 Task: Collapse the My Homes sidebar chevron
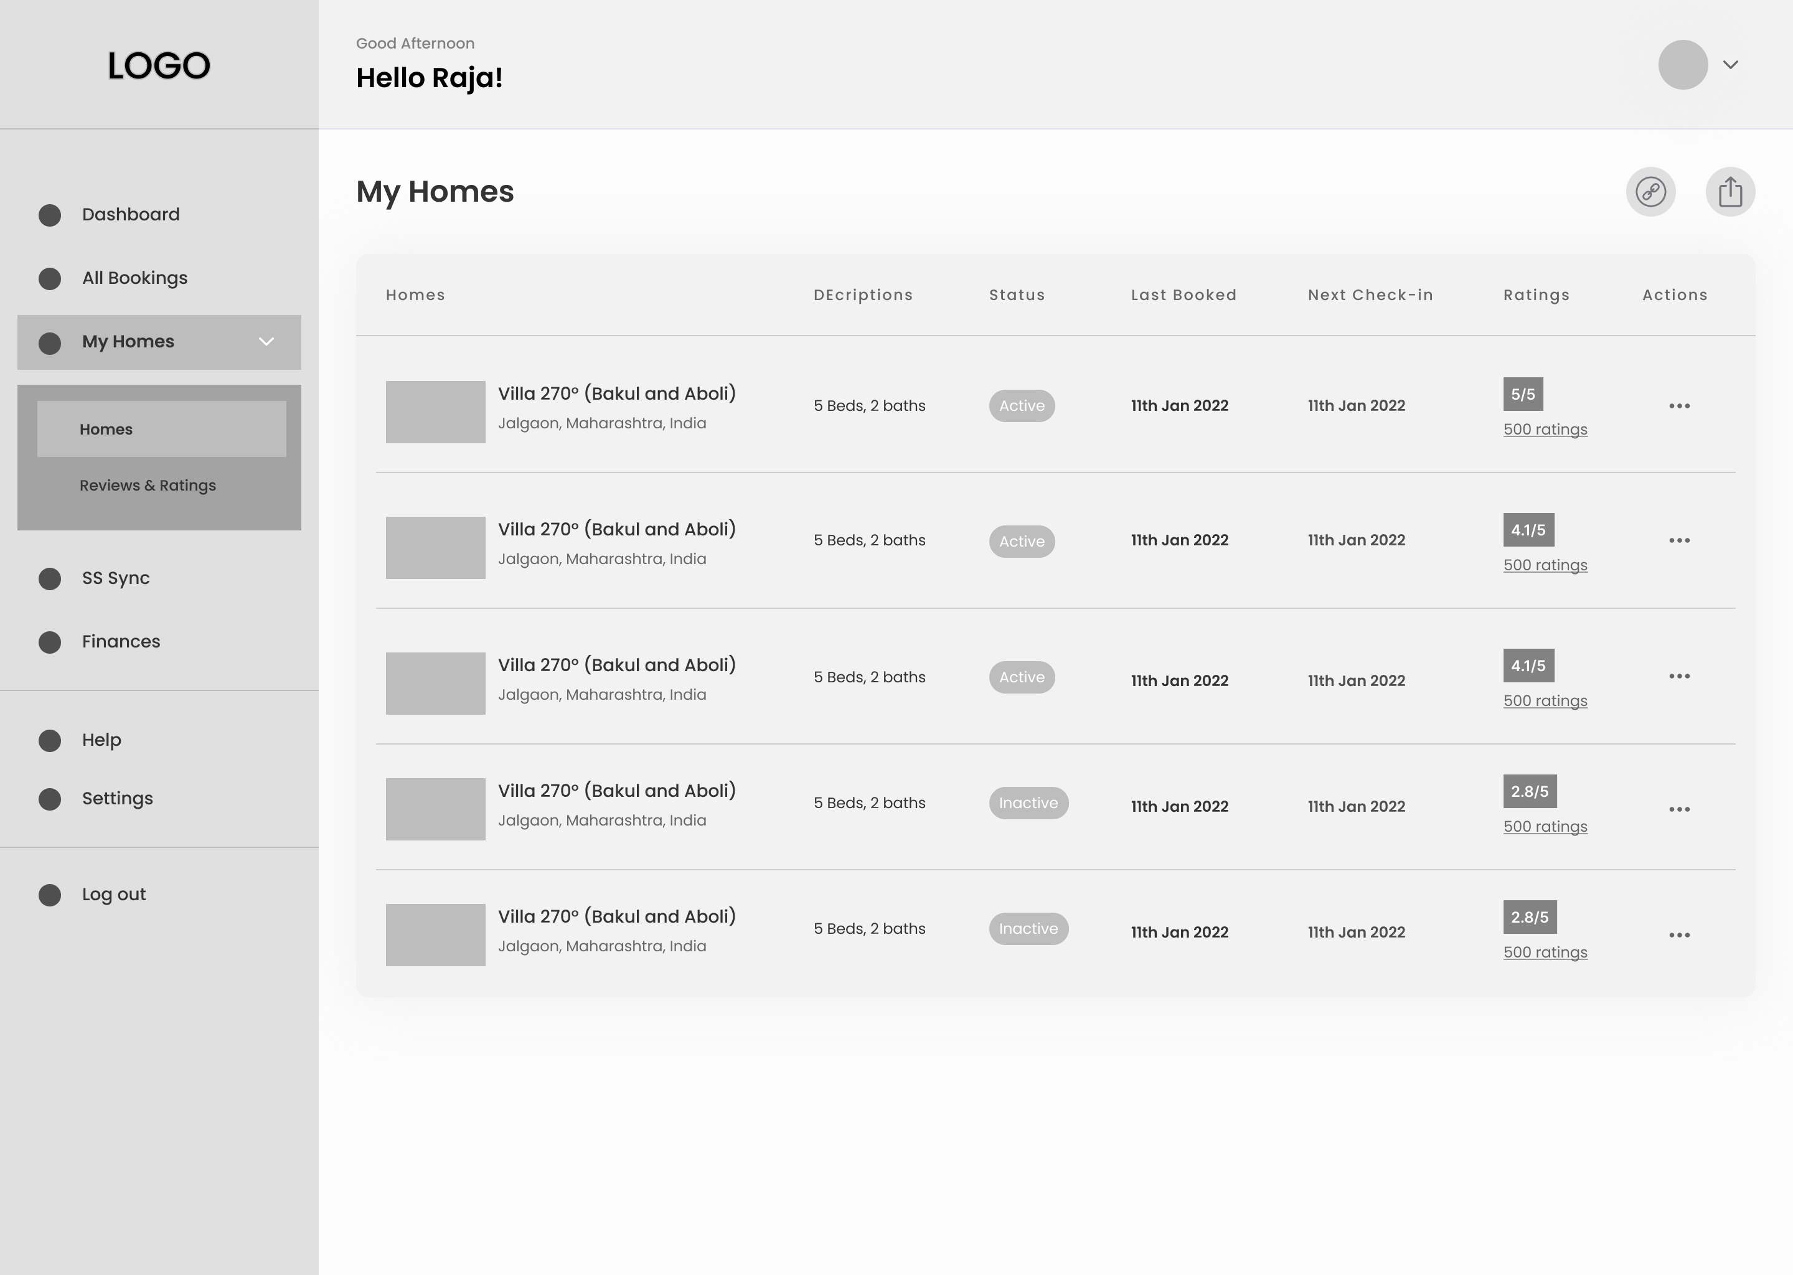click(x=266, y=342)
